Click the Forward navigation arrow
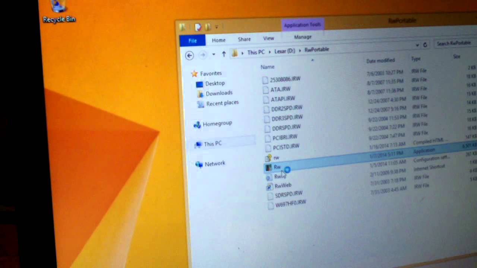Screen dimensions: 477x268 [x=203, y=55]
